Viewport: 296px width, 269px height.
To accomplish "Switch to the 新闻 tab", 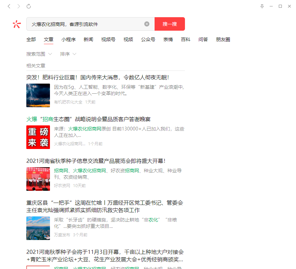I will tap(88, 39).
